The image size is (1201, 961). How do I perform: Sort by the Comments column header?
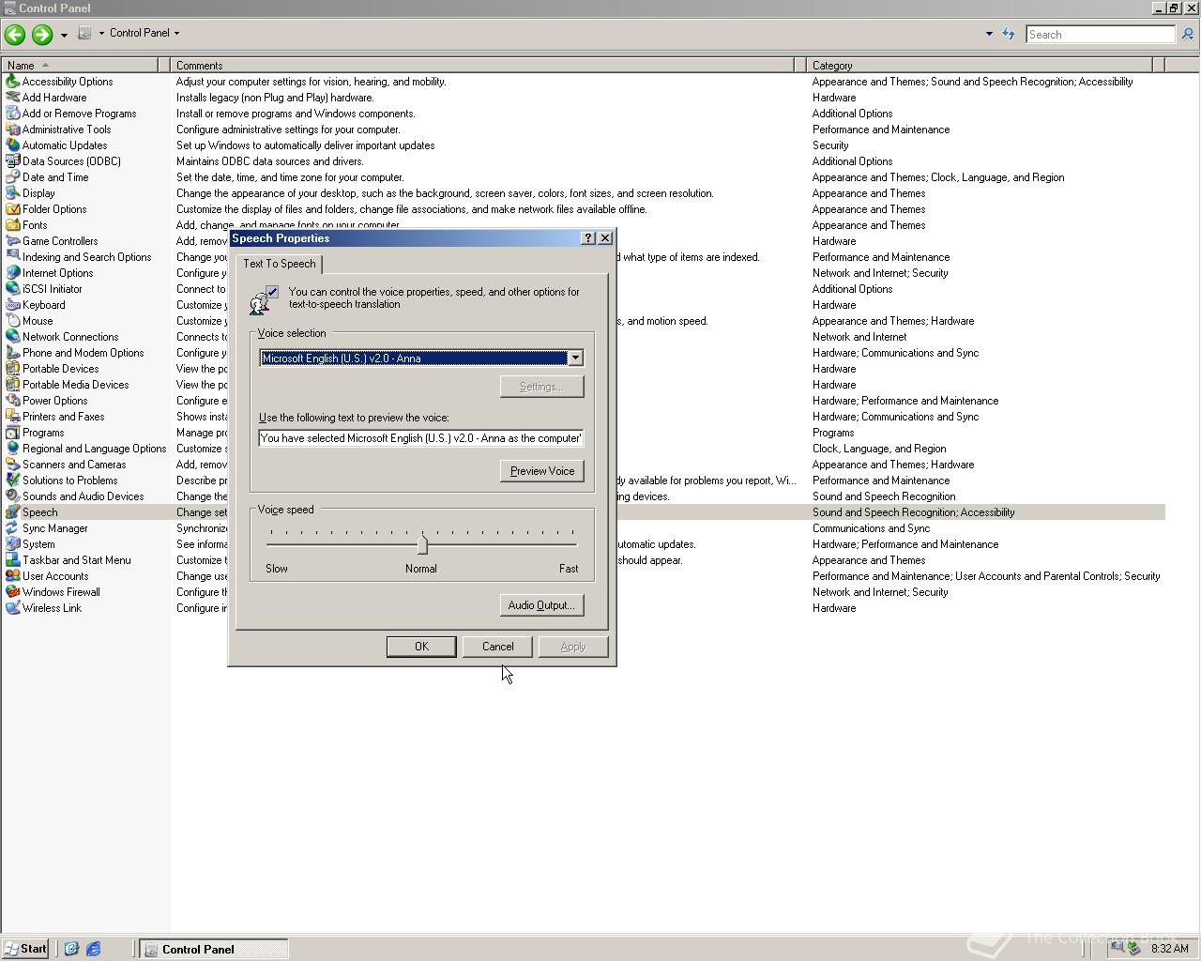(484, 66)
